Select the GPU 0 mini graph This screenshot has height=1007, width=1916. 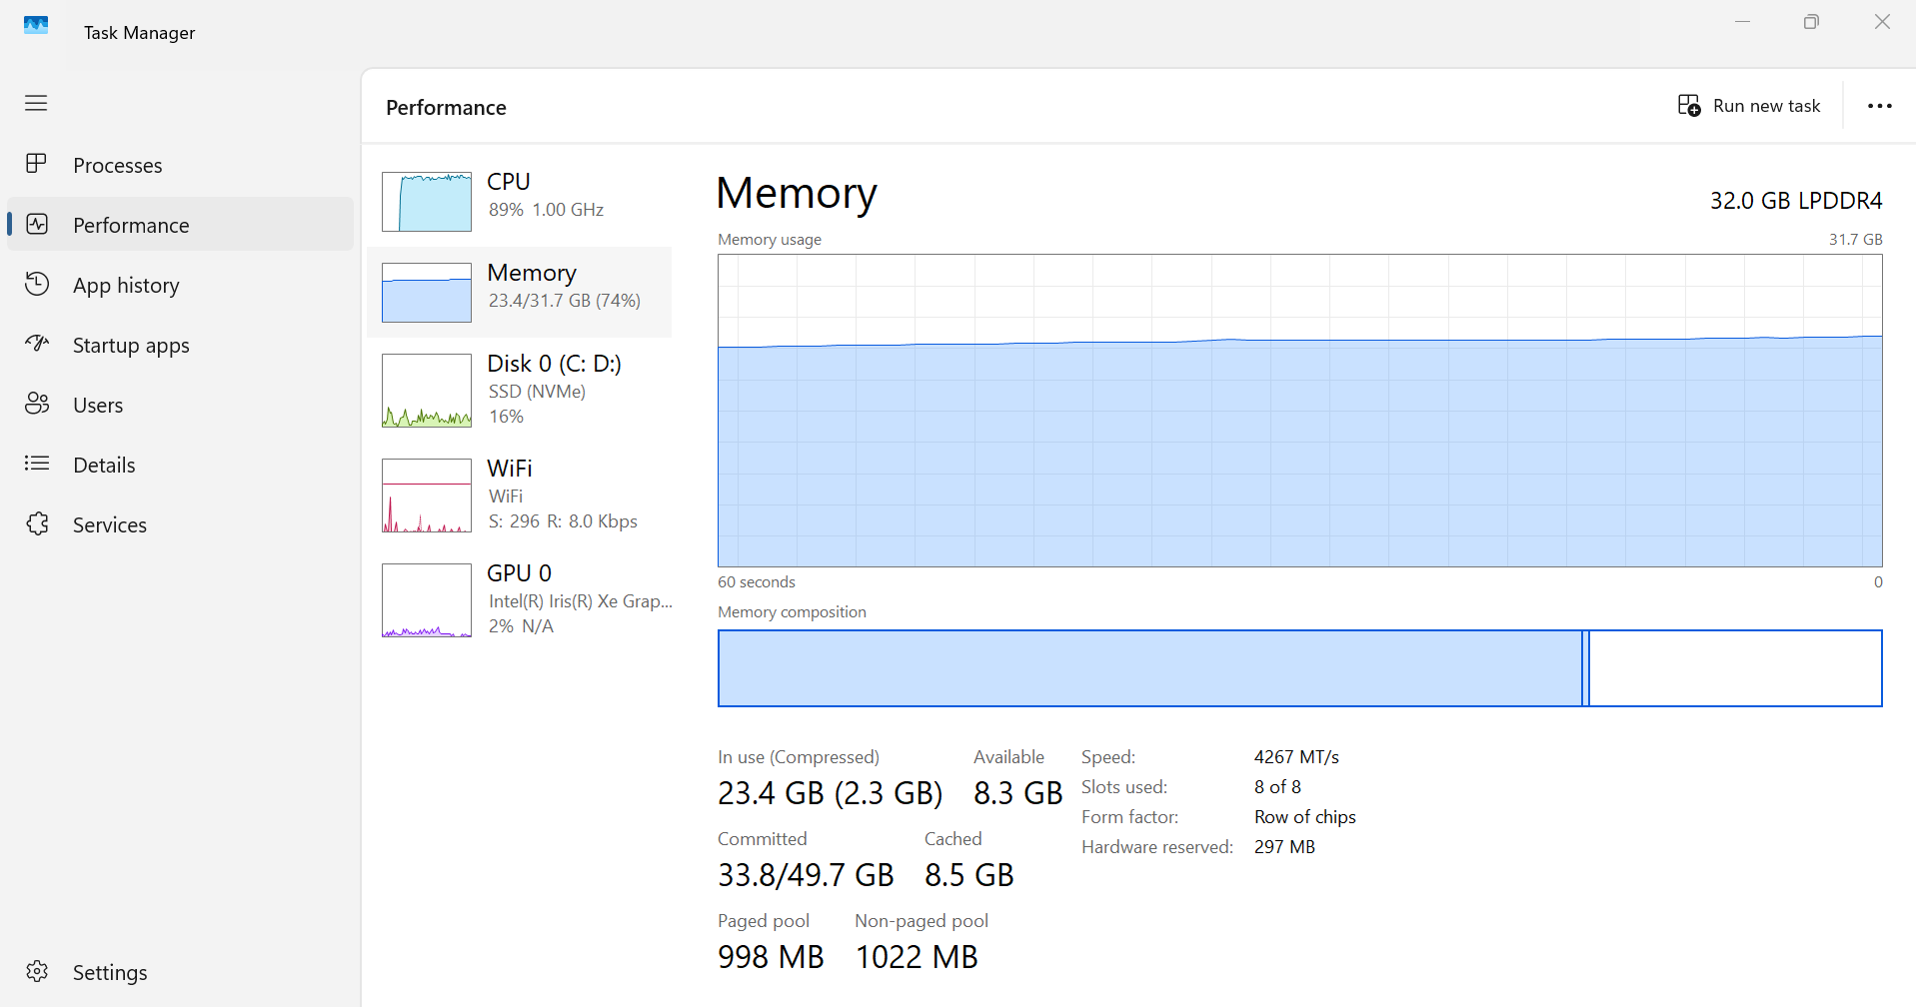(x=427, y=600)
